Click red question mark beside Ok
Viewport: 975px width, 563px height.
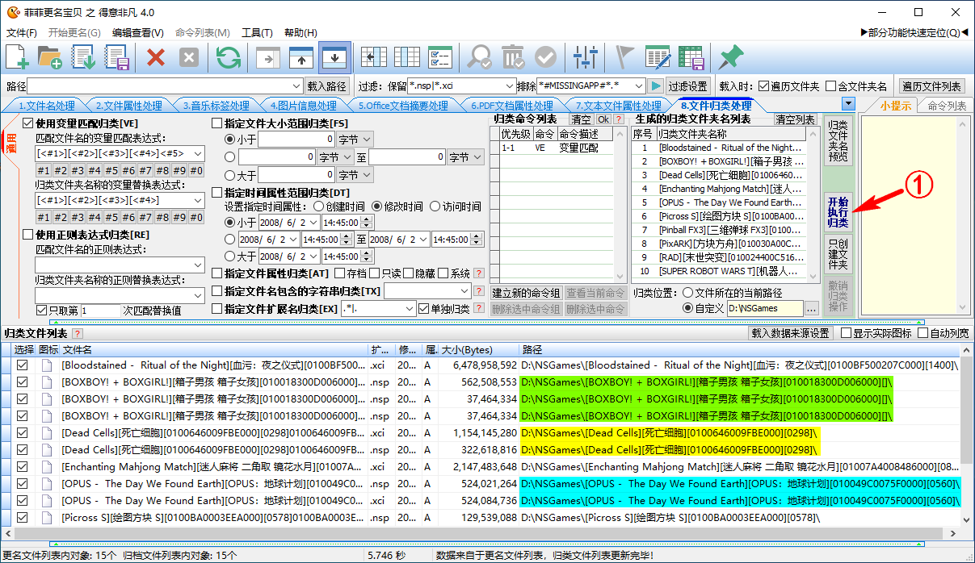point(619,119)
